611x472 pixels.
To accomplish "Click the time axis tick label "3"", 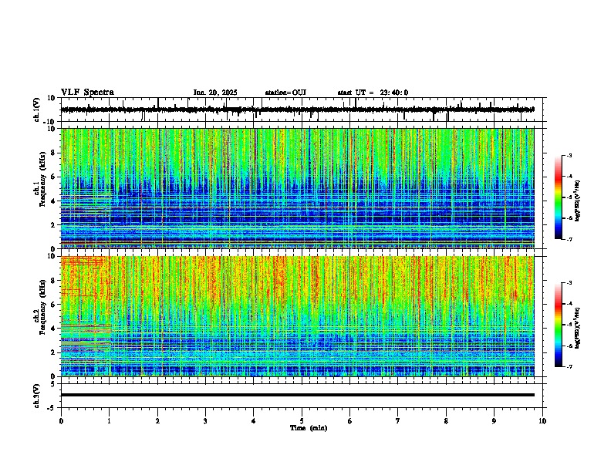I will (x=205, y=421).
